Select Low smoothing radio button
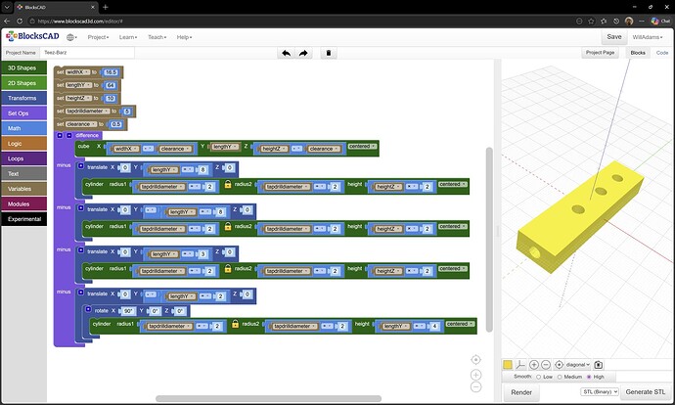 pyautogui.click(x=539, y=377)
